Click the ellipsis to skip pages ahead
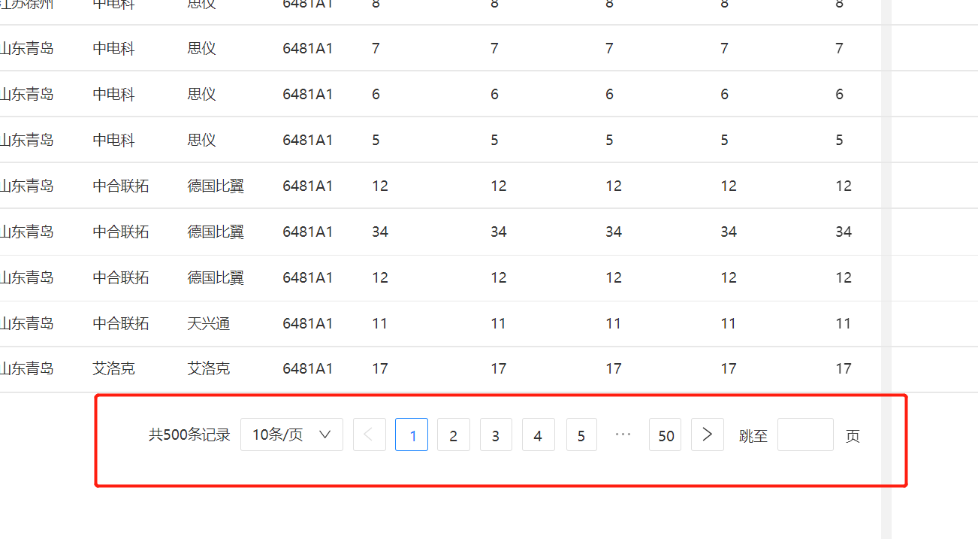The height and width of the screenshot is (539, 978). 623,434
